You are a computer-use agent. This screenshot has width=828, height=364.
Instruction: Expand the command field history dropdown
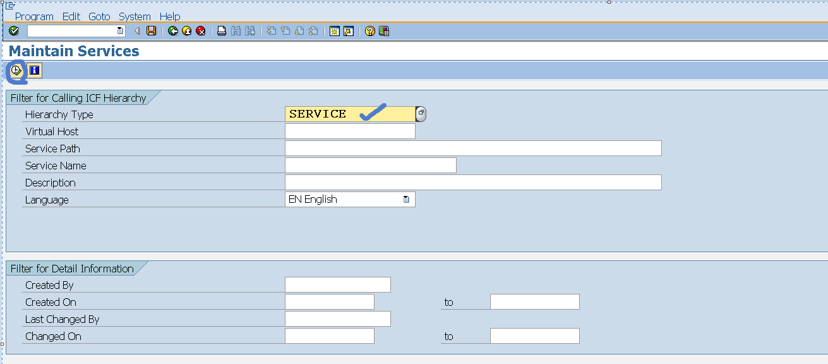(121, 30)
